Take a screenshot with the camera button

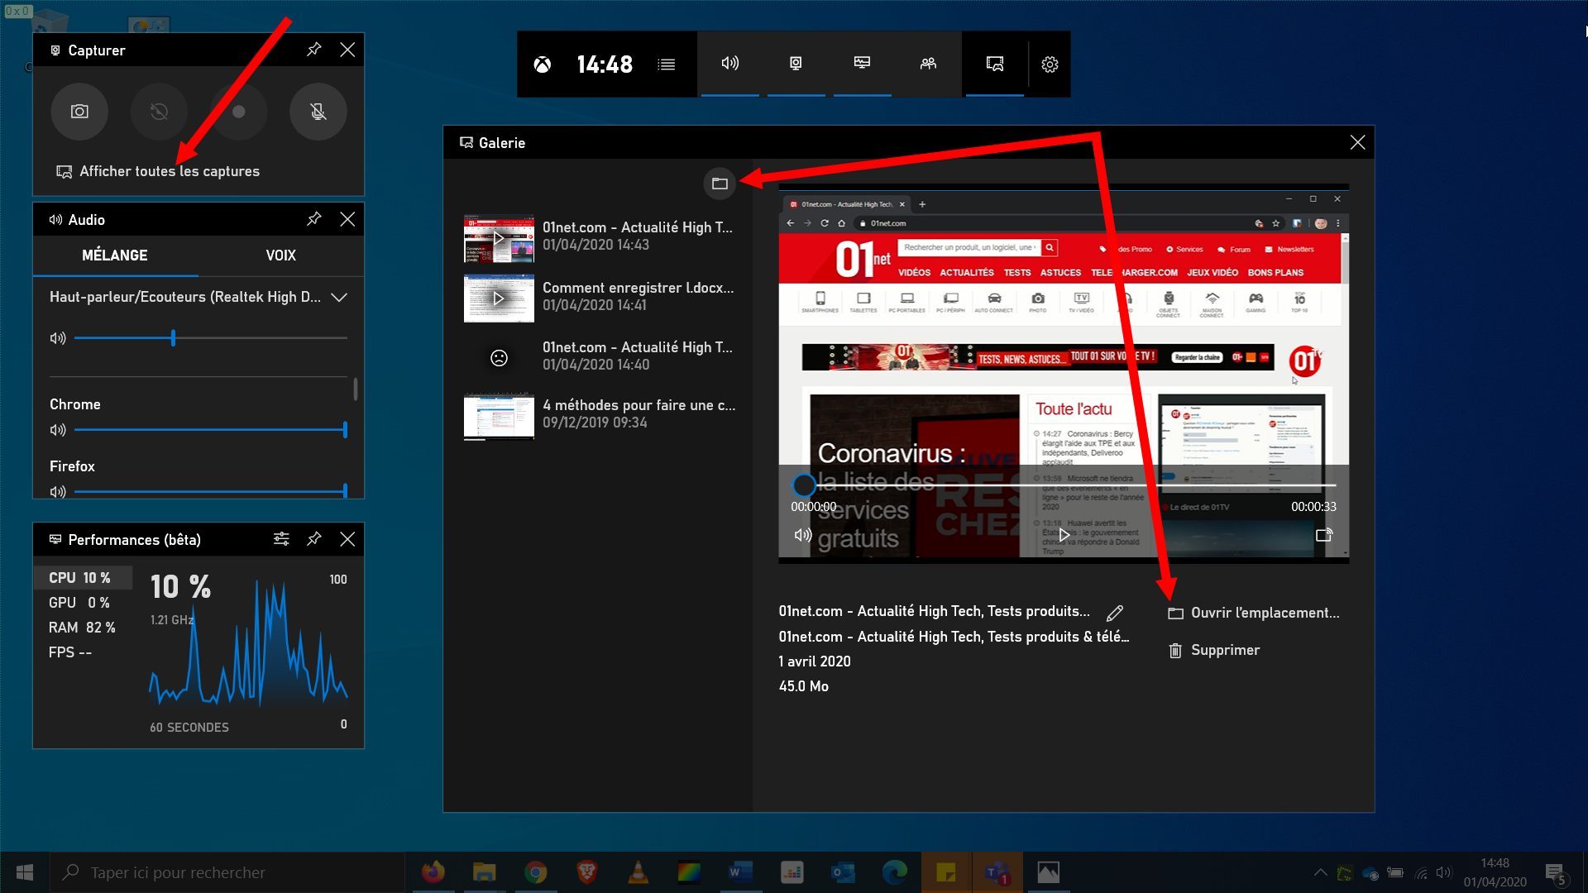tap(79, 112)
